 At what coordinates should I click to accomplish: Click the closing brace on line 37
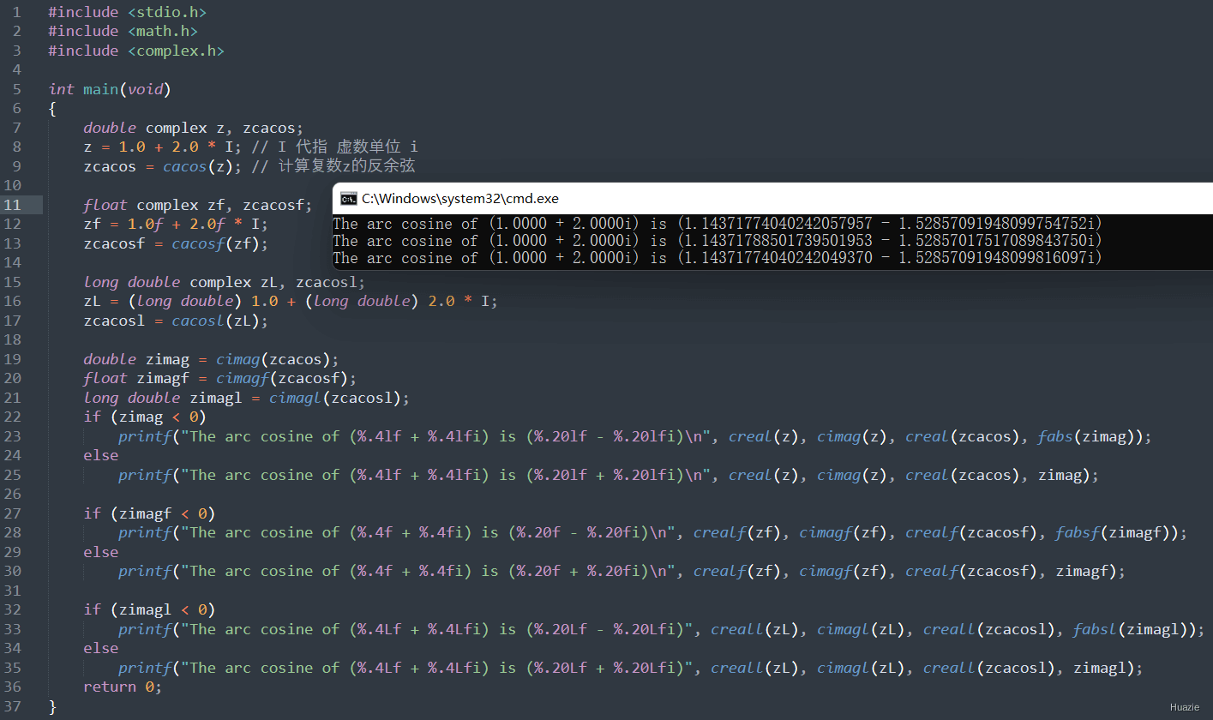coord(52,706)
